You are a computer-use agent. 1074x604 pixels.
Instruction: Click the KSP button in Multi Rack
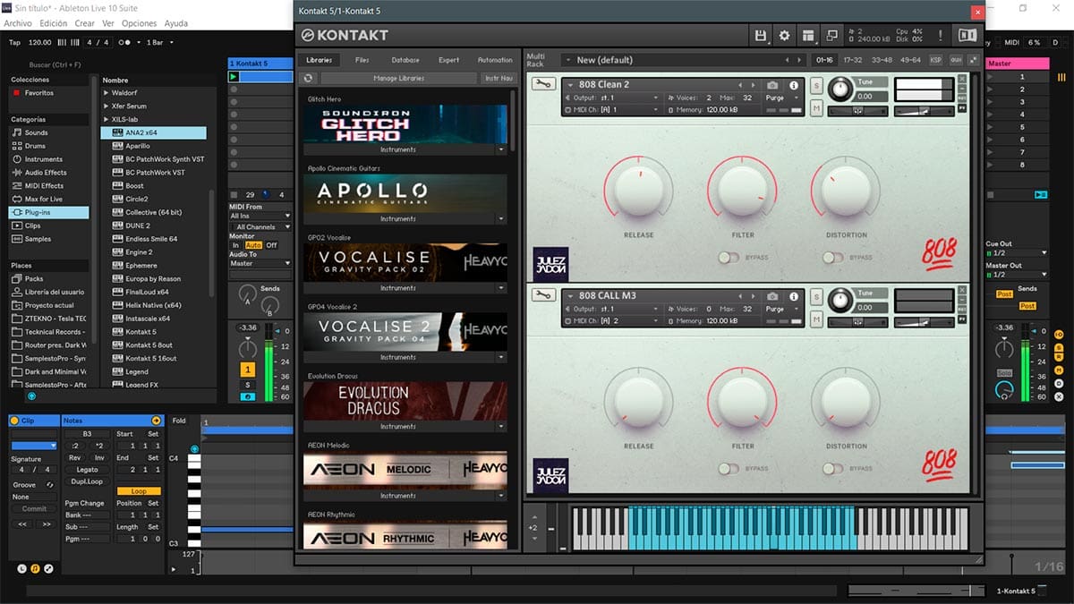click(936, 60)
